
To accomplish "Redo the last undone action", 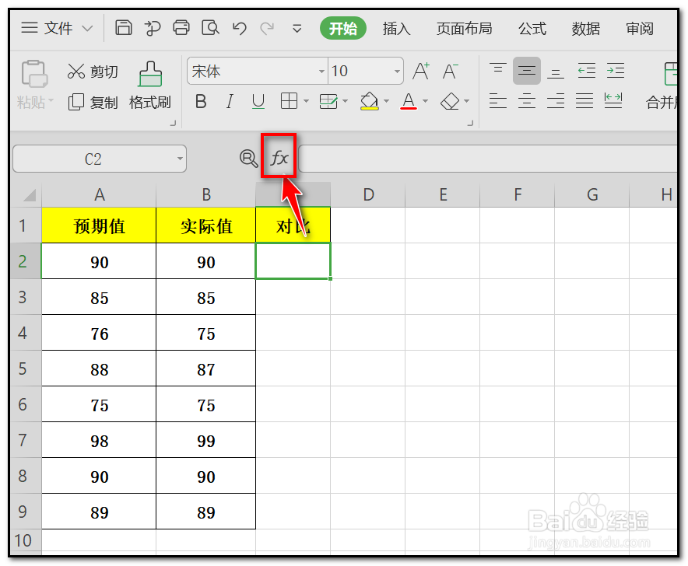I will [x=267, y=29].
